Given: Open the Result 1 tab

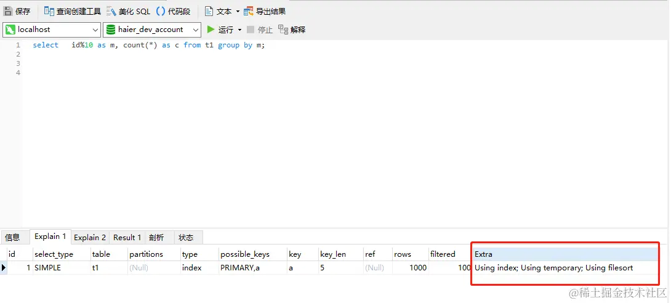Looking at the screenshot, I should pos(127,237).
